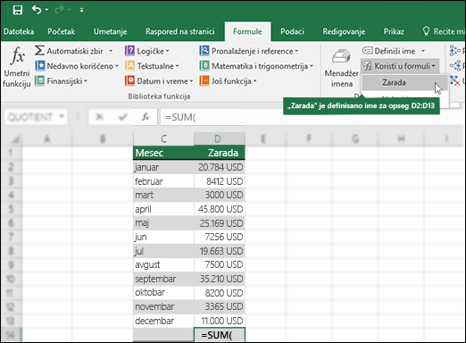Image resolution: width=466 pixels, height=343 pixels.
Task: Select column D header
Action: (220, 138)
